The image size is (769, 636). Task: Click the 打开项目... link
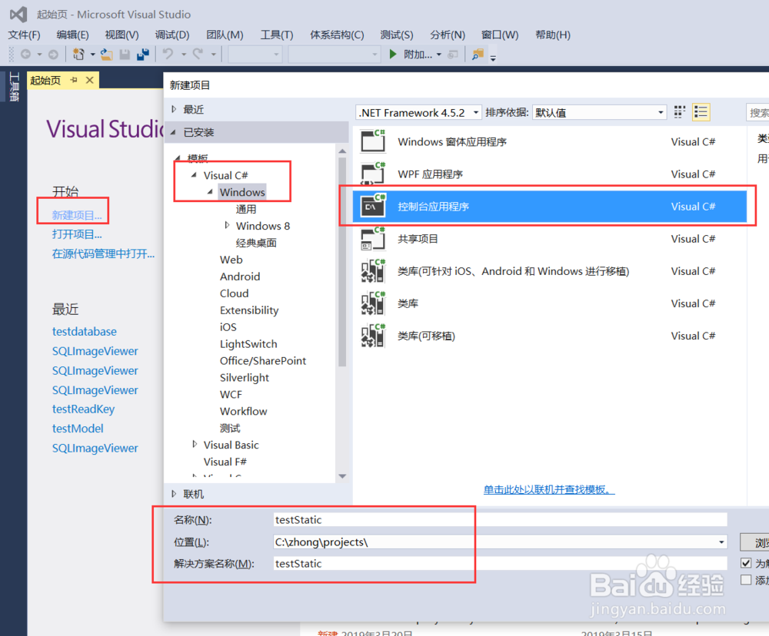[x=77, y=234]
